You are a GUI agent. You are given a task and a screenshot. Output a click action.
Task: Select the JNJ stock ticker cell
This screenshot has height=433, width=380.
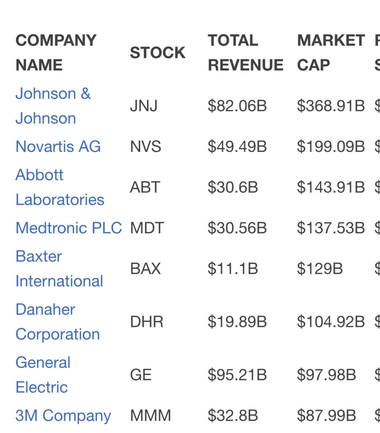(144, 106)
